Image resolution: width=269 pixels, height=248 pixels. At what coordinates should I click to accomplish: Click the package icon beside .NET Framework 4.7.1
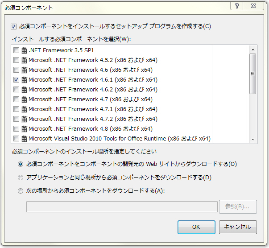click(24, 109)
